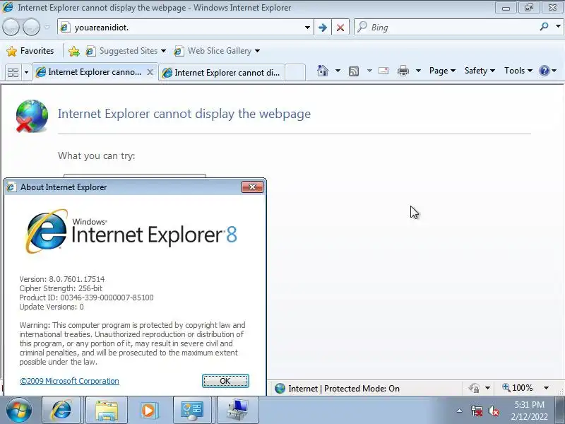Click the search magnifier button
Screen dimensions: 565x424
point(544,26)
